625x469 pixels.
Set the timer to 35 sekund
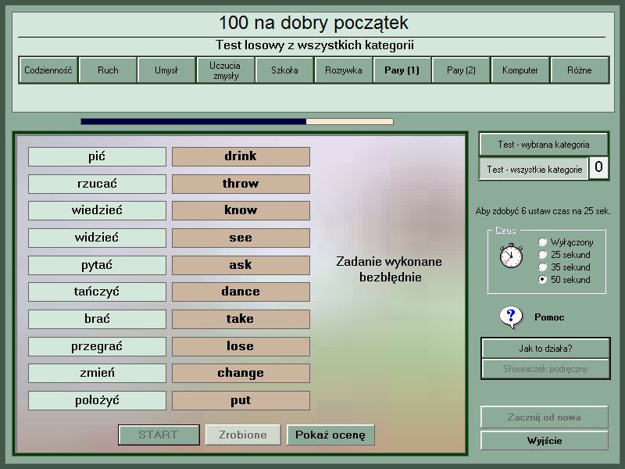point(543,267)
